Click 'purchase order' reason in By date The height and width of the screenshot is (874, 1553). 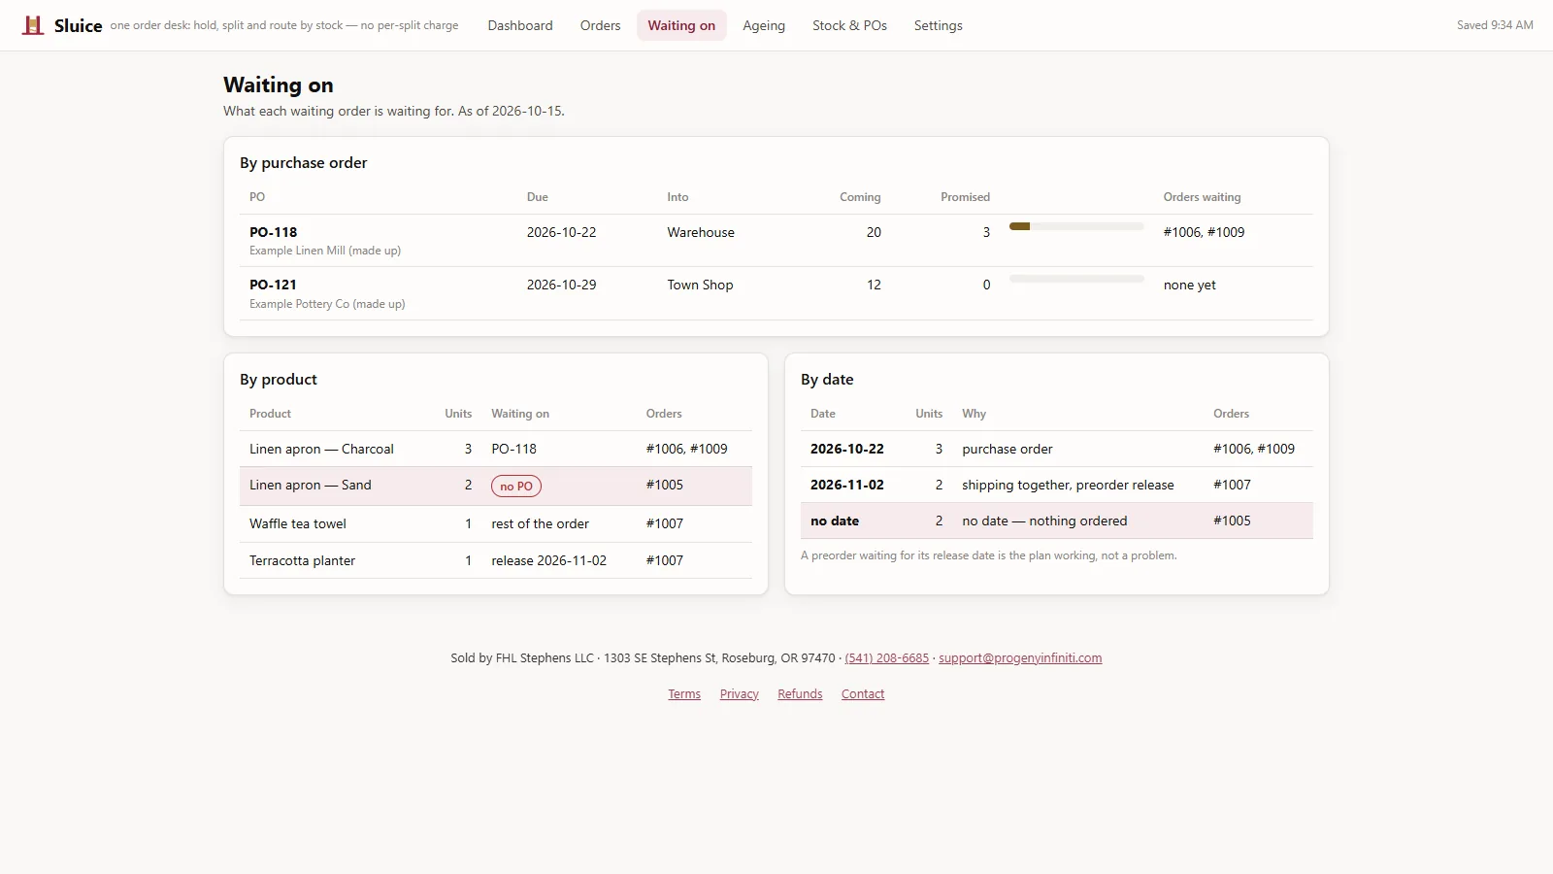pyautogui.click(x=1008, y=449)
